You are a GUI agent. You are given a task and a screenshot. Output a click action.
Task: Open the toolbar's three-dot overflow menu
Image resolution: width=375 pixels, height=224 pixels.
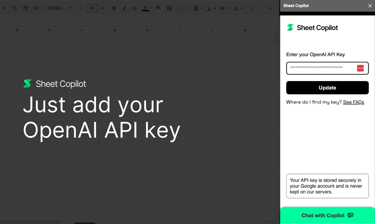(x=252, y=8)
